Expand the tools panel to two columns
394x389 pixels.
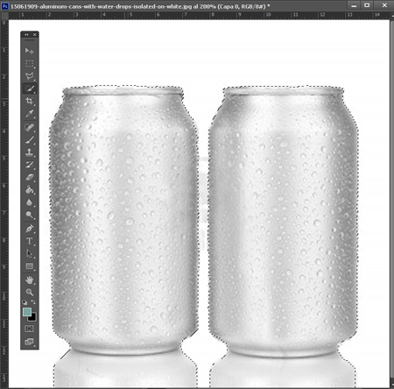coord(26,34)
